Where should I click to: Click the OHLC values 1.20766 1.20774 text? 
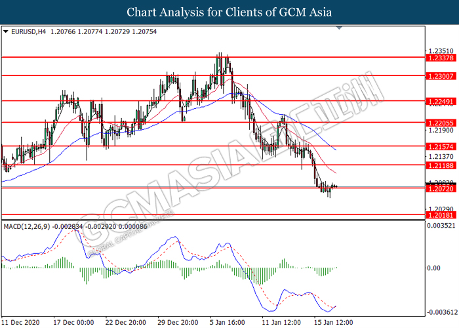click(77, 31)
